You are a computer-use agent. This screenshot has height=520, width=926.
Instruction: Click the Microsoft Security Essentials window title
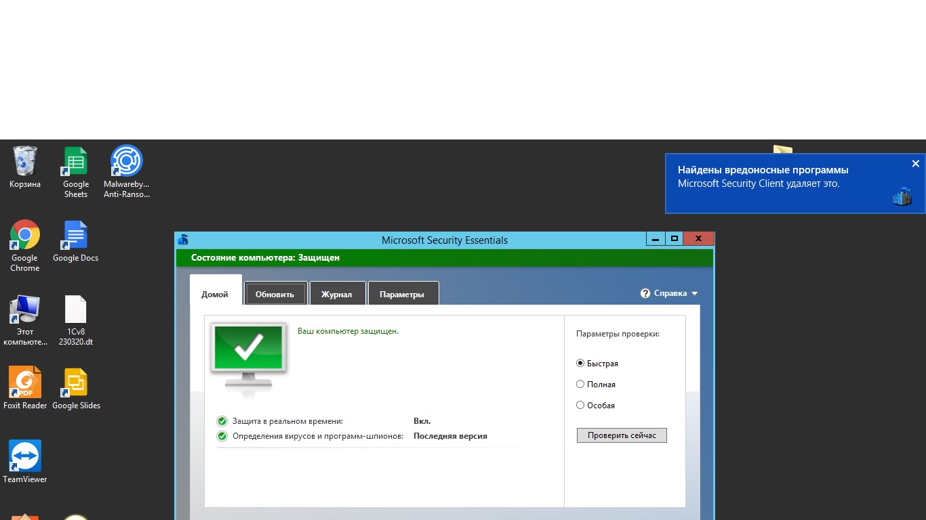[x=445, y=240]
